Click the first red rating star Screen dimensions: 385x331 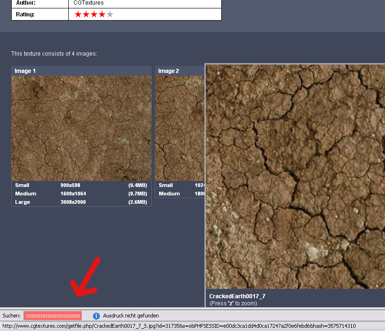click(x=78, y=14)
